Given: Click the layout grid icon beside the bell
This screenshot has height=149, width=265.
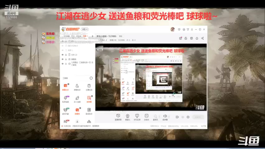Looking at the screenshot, I should pos(191,38).
